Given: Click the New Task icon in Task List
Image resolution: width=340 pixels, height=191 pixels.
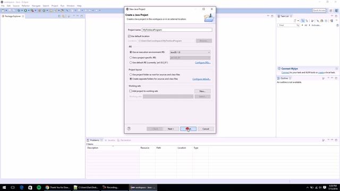Looking at the screenshot, I should [295, 21].
